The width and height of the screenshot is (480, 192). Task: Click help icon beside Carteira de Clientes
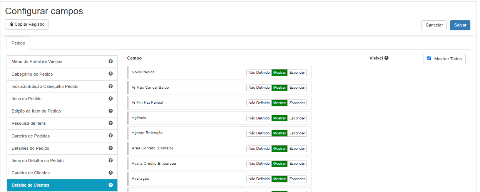coord(110,173)
